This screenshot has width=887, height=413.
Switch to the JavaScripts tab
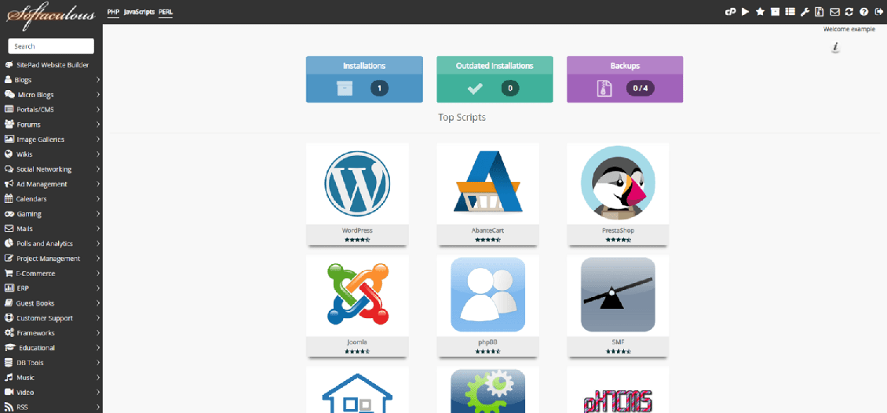(x=139, y=12)
